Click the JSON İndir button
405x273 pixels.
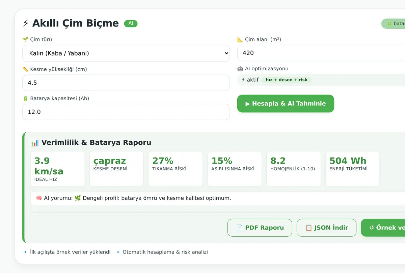click(327, 228)
